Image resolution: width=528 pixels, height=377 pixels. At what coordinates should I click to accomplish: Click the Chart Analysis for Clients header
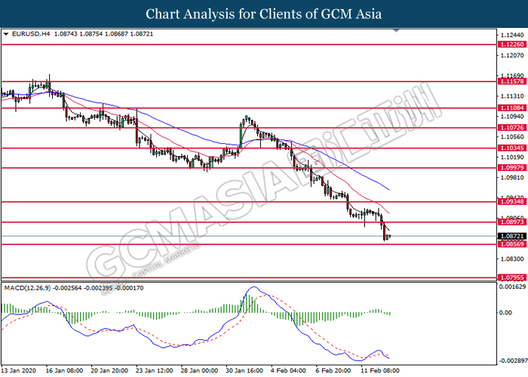[x=264, y=14]
